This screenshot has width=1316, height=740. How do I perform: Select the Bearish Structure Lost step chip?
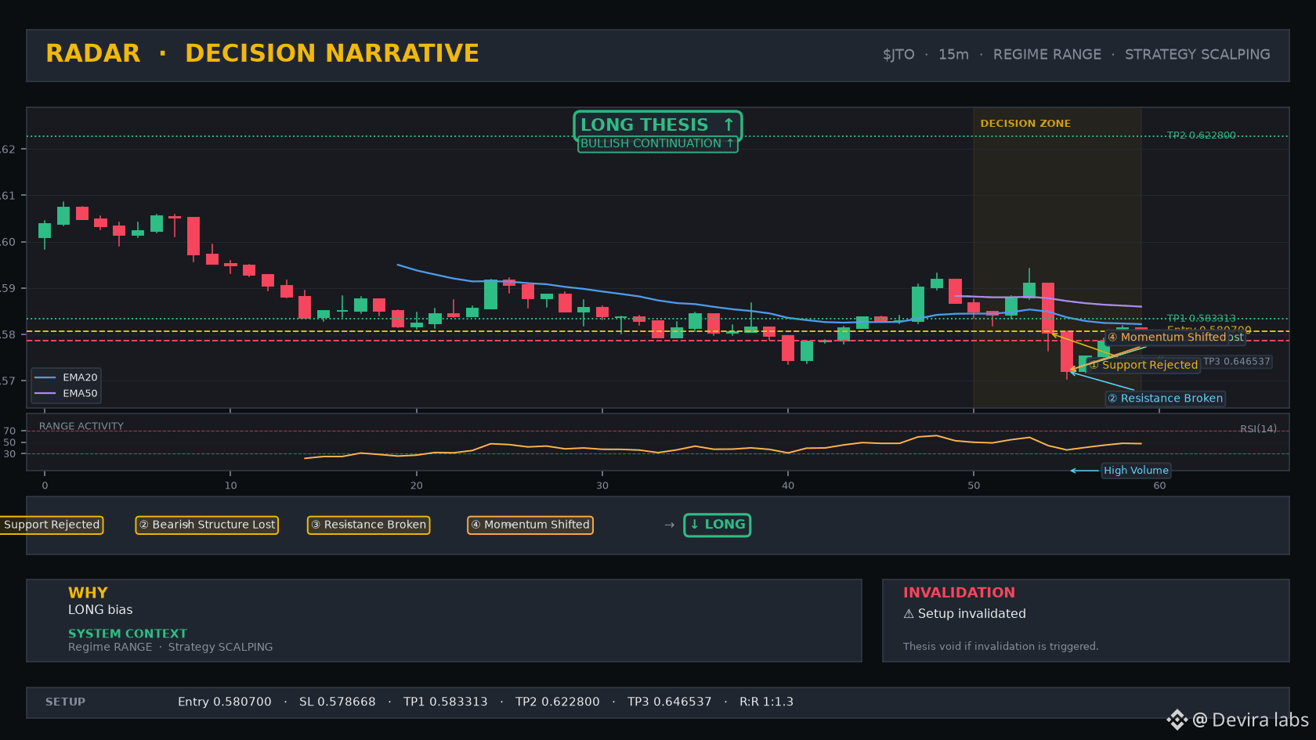(207, 525)
